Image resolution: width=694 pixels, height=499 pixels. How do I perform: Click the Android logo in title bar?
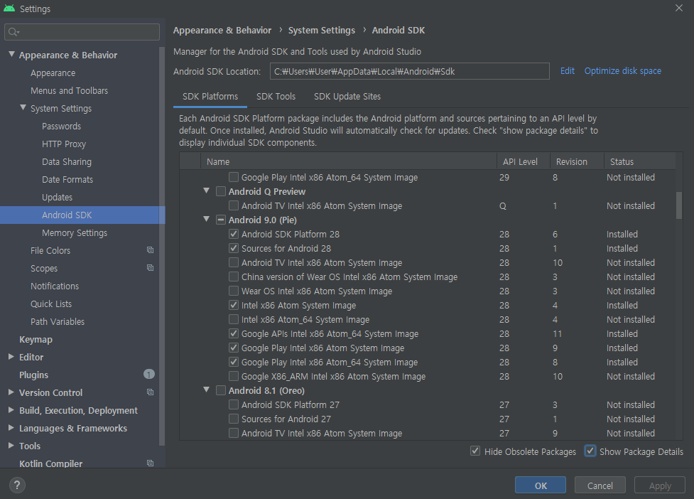click(x=9, y=9)
